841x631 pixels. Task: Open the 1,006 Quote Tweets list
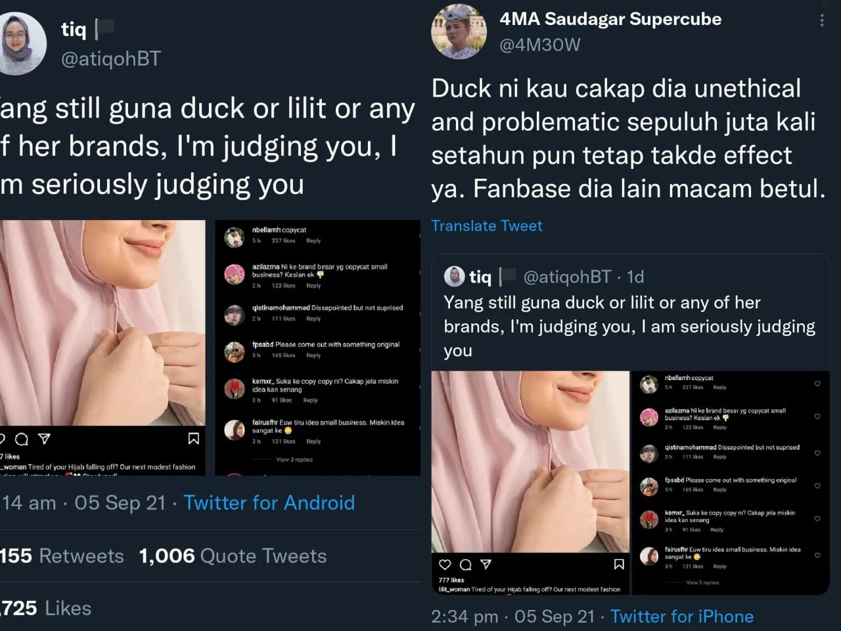tap(233, 556)
